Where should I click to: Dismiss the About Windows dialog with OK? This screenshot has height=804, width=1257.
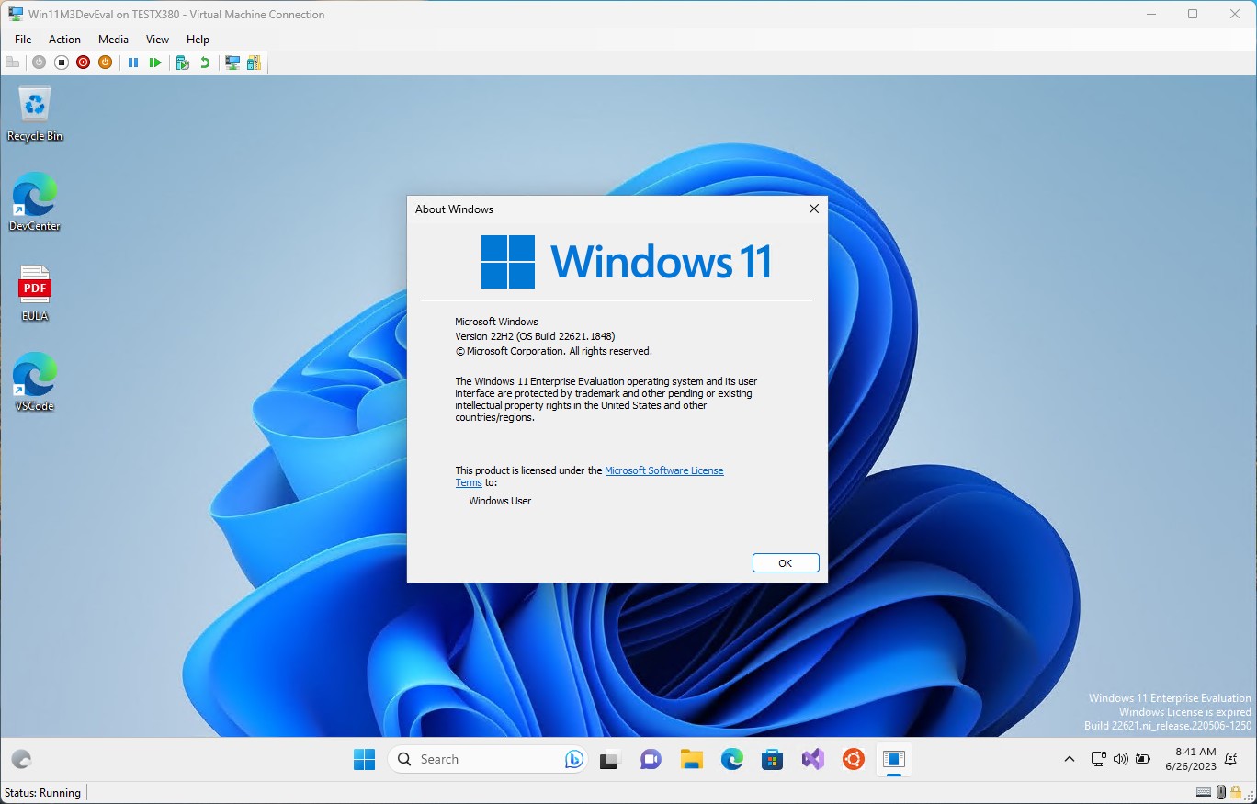point(786,562)
